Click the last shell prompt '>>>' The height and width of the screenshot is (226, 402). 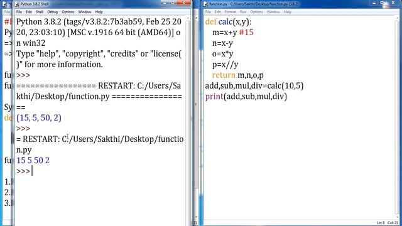point(23,171)
